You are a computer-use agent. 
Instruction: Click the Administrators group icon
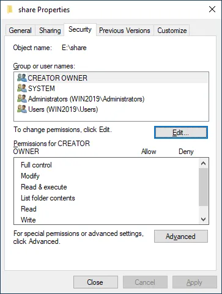tap(22, 98)
